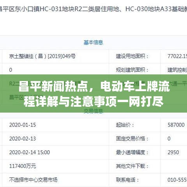This screenshot has width=187, height=187.
Task: Click the 117400万元 amount cell
Action: [23, 166]
